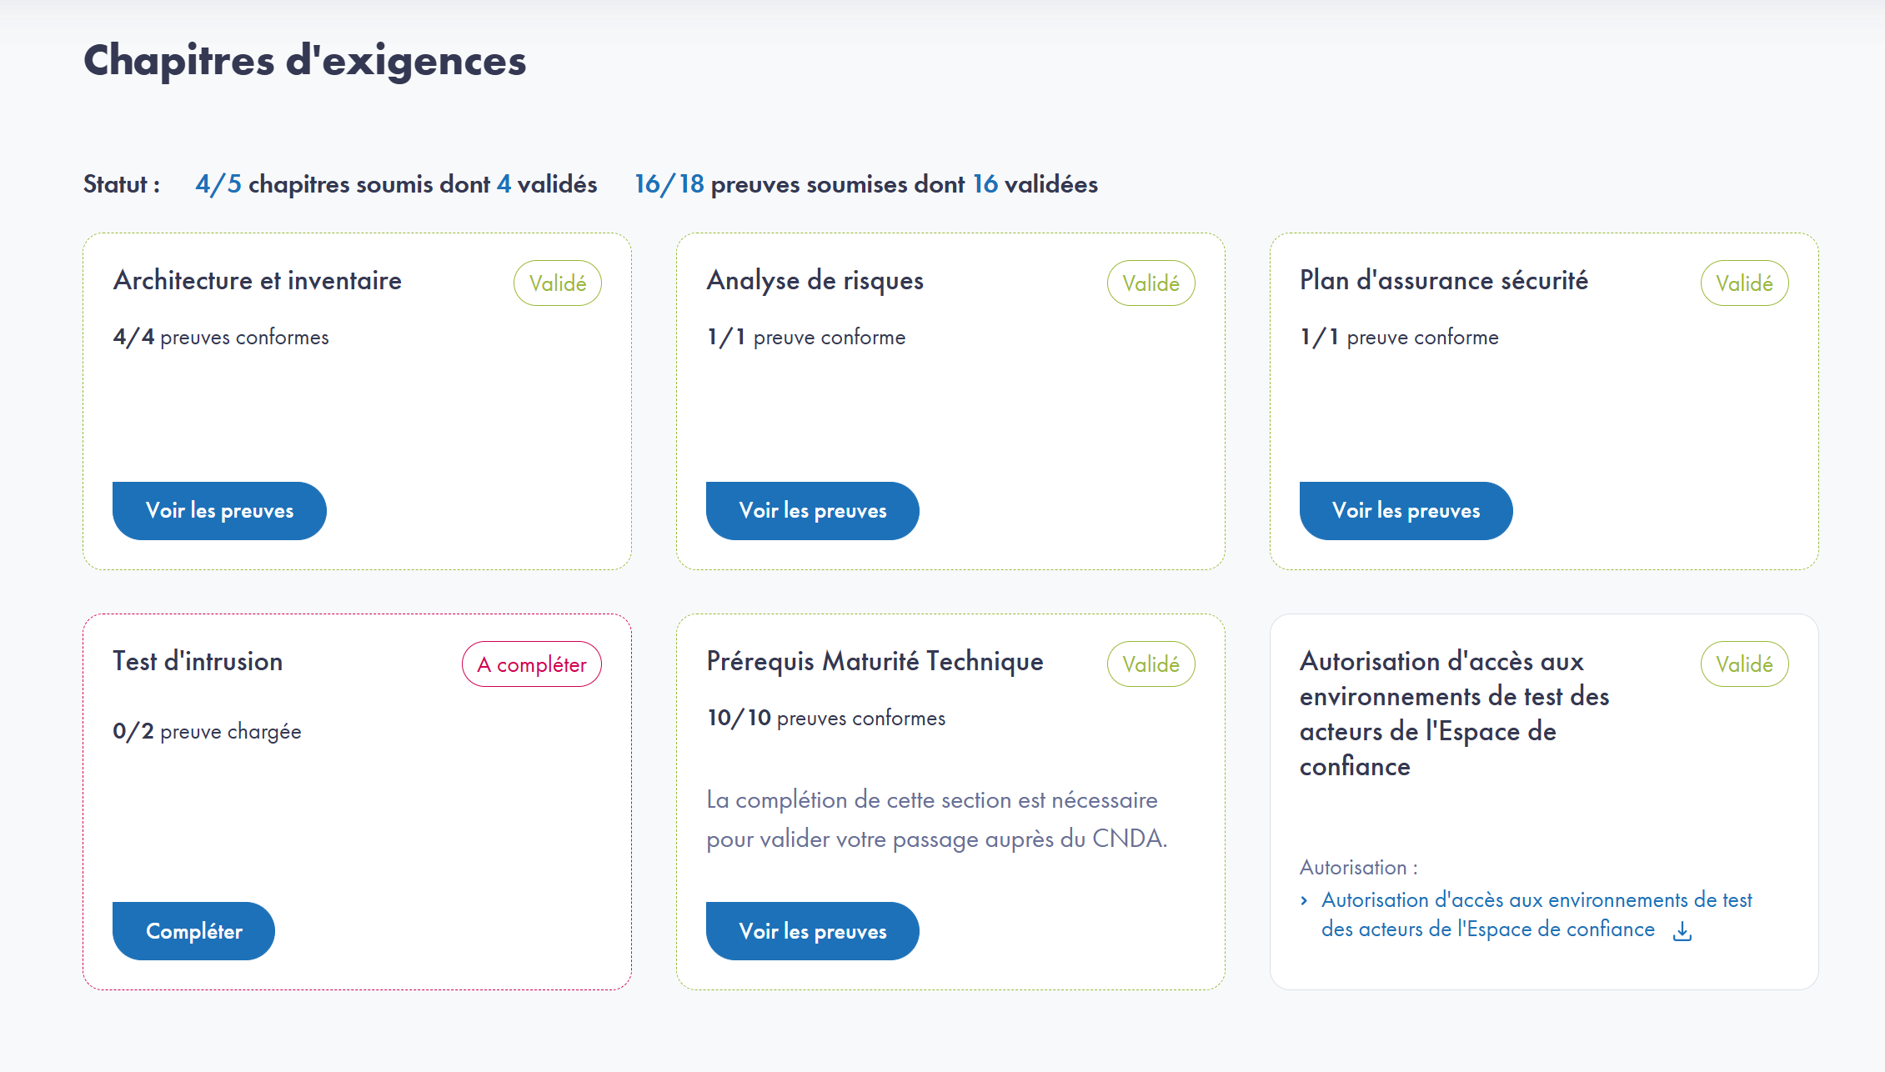Image resolution: width=1885 pixels, height=1072 pixels.
Task: Click Validé badge on Autorisation d'accès card
Action: (1744, 664)
